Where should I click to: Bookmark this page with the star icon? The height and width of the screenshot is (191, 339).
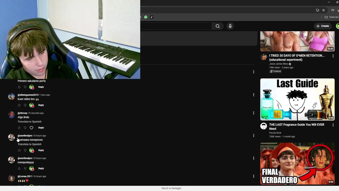tap(323, 10)
